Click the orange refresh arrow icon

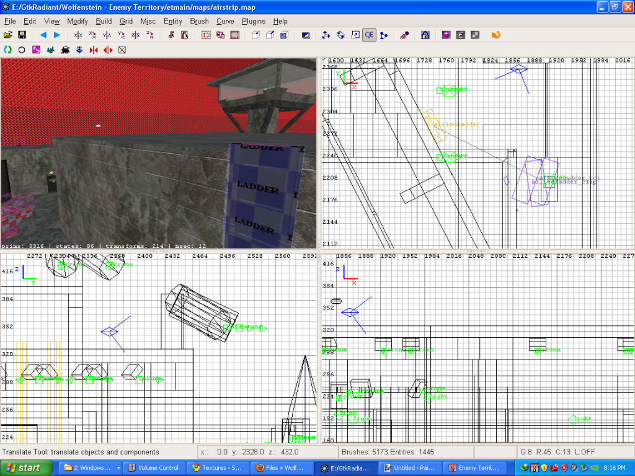495,35
